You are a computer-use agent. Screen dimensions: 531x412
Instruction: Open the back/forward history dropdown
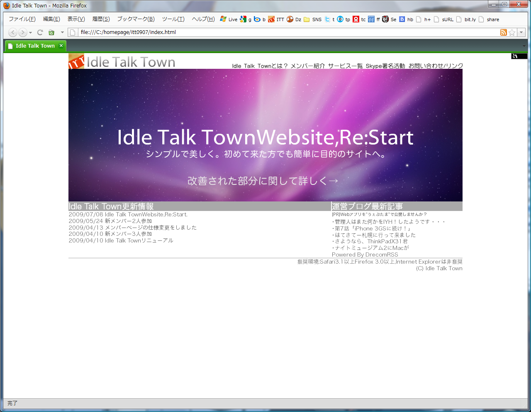click(x=30, y=32)
